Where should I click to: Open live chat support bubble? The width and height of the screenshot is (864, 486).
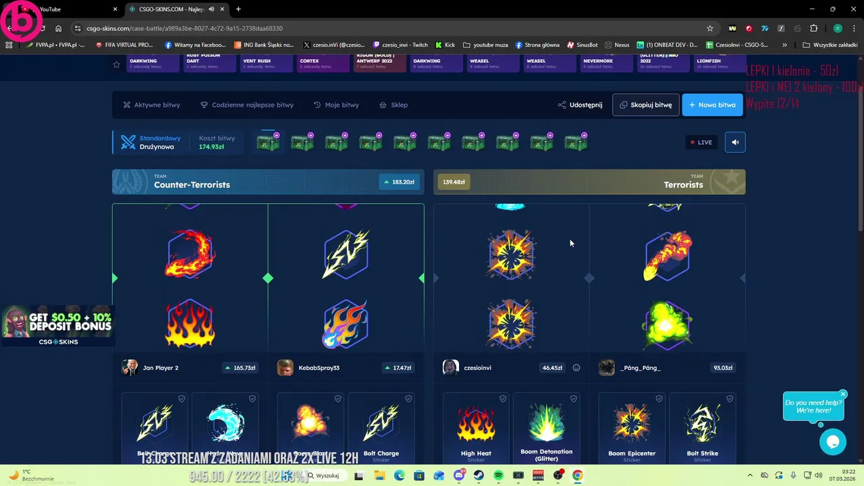point(833,442)
